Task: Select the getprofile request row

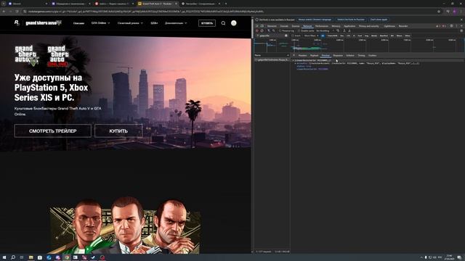Action: (x=272, y=59)
